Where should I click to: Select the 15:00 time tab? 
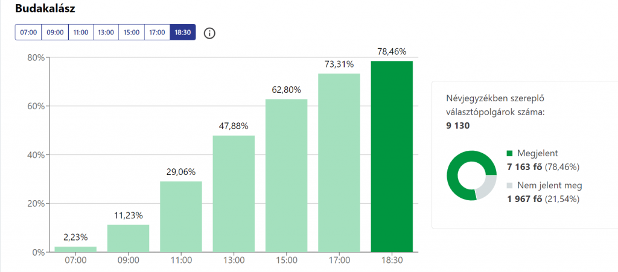pyautogui.click(x=131, y=33)
